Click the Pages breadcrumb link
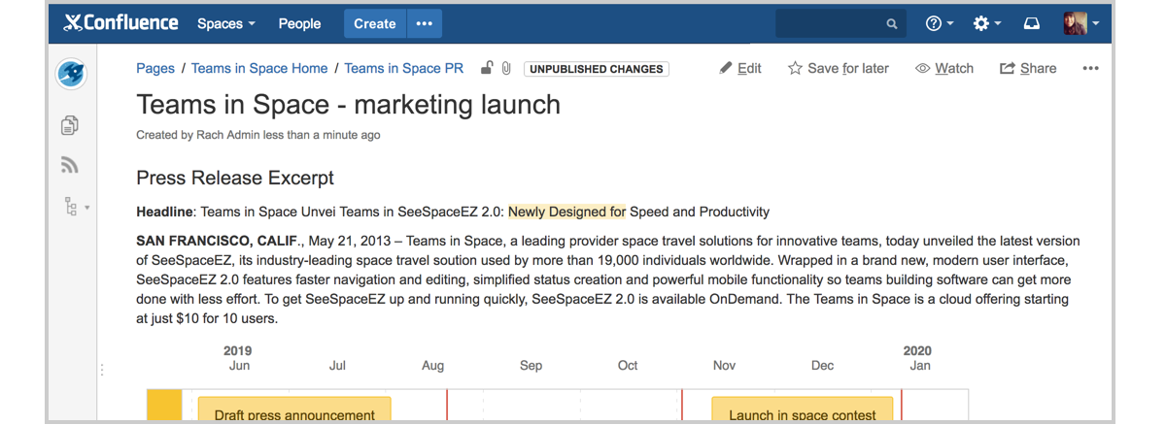 (155, 68)
